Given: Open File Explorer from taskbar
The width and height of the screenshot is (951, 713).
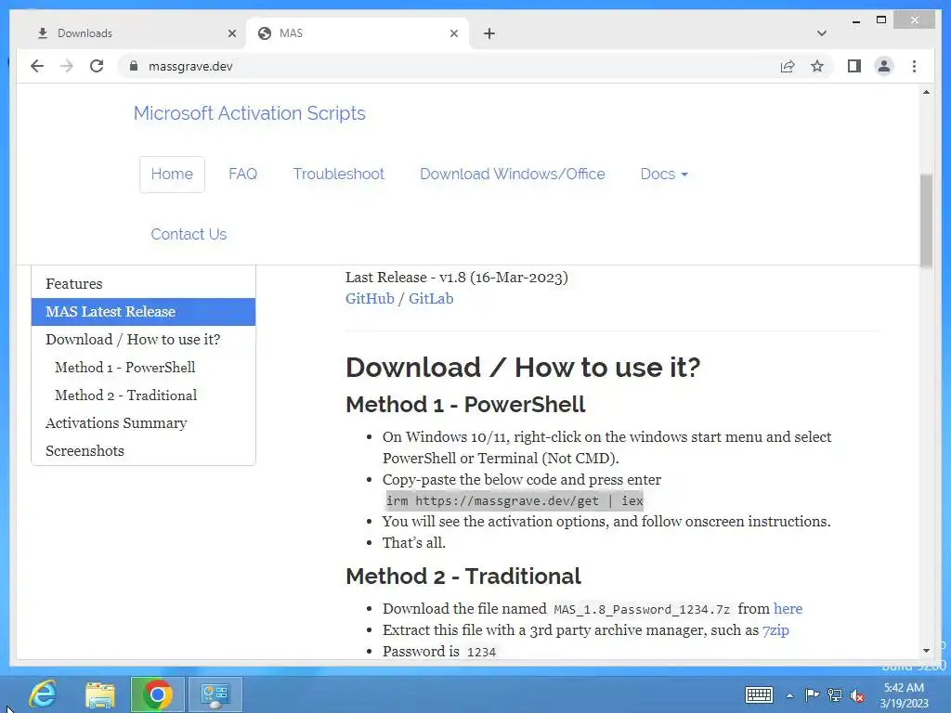Looking at the screenshot, I should pos(100,694).
